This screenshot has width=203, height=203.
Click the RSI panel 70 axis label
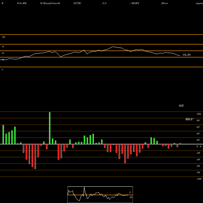pos(3,47)
